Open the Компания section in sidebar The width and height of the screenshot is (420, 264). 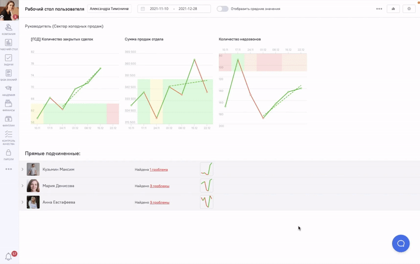click(x=8, y=29)
